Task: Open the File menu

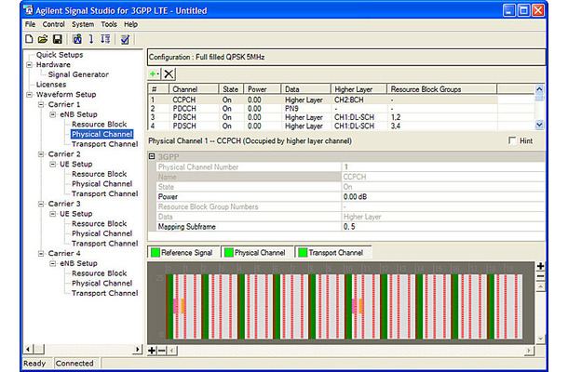Action: tap(30, 24)
